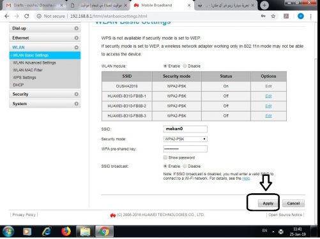This screenshot has height=239, width=320.
Task: Launch Firefox from the taskbar
Action: (x=66, y=231)
